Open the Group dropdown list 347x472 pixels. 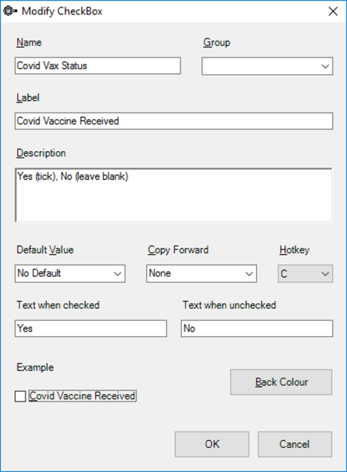coord(267,66)
